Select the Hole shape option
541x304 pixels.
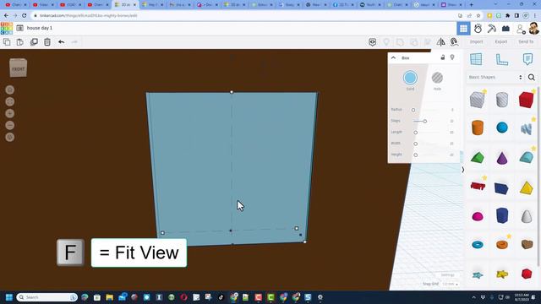point(437,78)
